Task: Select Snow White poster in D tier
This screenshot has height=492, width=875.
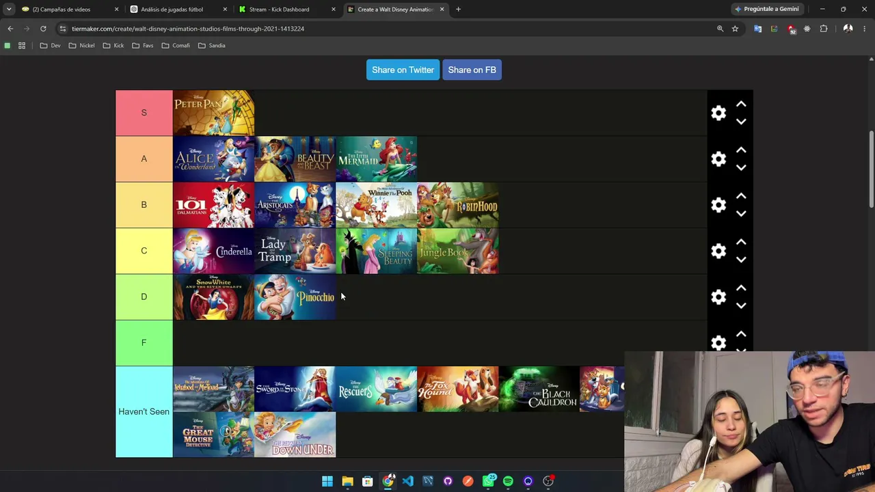Action: (213, 297)
